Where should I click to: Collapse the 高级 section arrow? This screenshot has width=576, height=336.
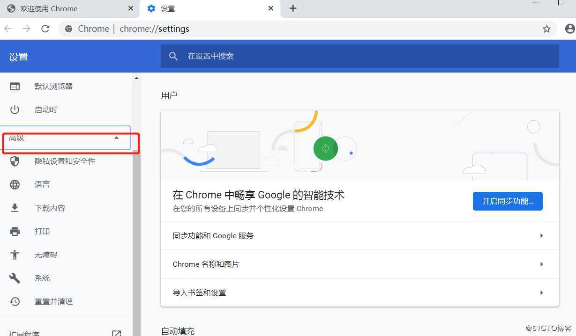click(116, 138)
